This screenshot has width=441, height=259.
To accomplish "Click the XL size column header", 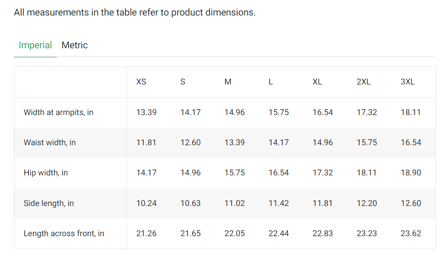I will pyautogui.click(x=317, y=82).
